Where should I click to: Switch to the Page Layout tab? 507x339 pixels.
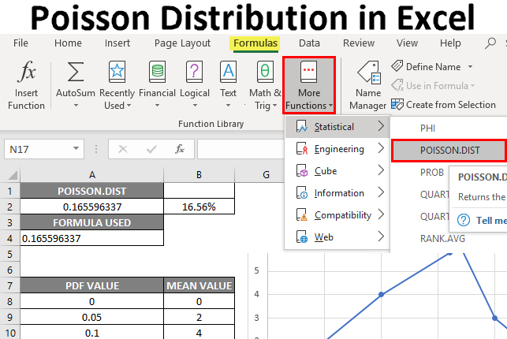coord(182,43)
